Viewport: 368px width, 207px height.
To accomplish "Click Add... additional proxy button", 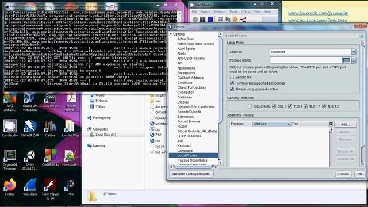I will 345,124.
